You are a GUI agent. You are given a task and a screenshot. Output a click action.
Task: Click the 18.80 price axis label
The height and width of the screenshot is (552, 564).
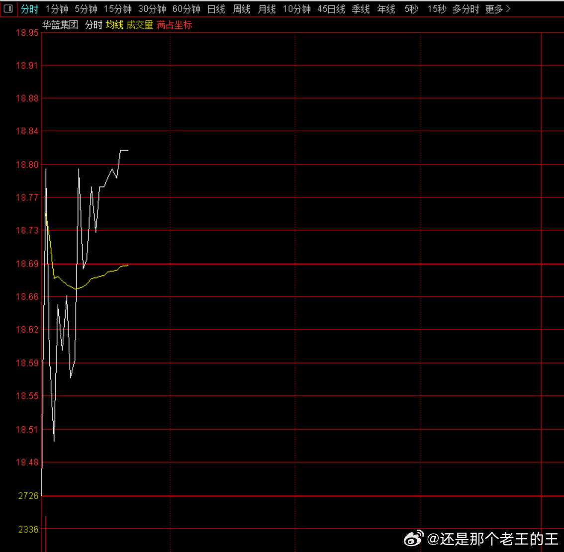click(x=27, y=165)
